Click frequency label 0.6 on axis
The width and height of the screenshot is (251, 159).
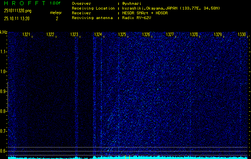click(3, 151)
